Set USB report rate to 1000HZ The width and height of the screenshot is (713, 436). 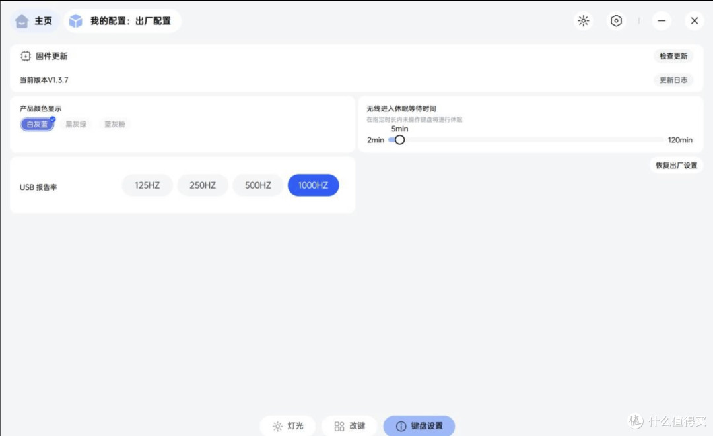coord(314,185)
